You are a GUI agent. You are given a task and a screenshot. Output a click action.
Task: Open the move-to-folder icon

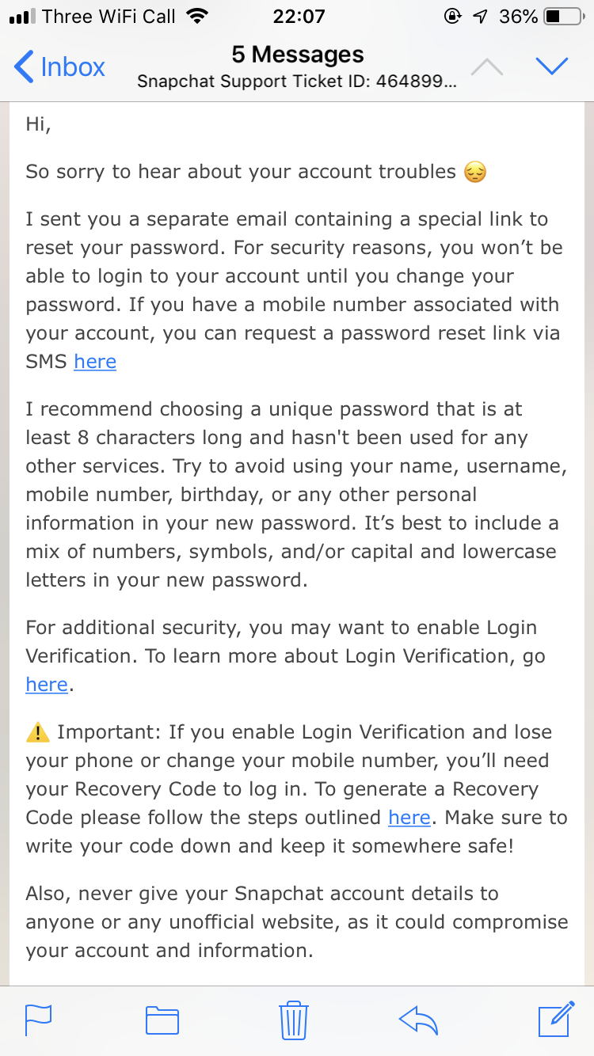point(162,1020)
